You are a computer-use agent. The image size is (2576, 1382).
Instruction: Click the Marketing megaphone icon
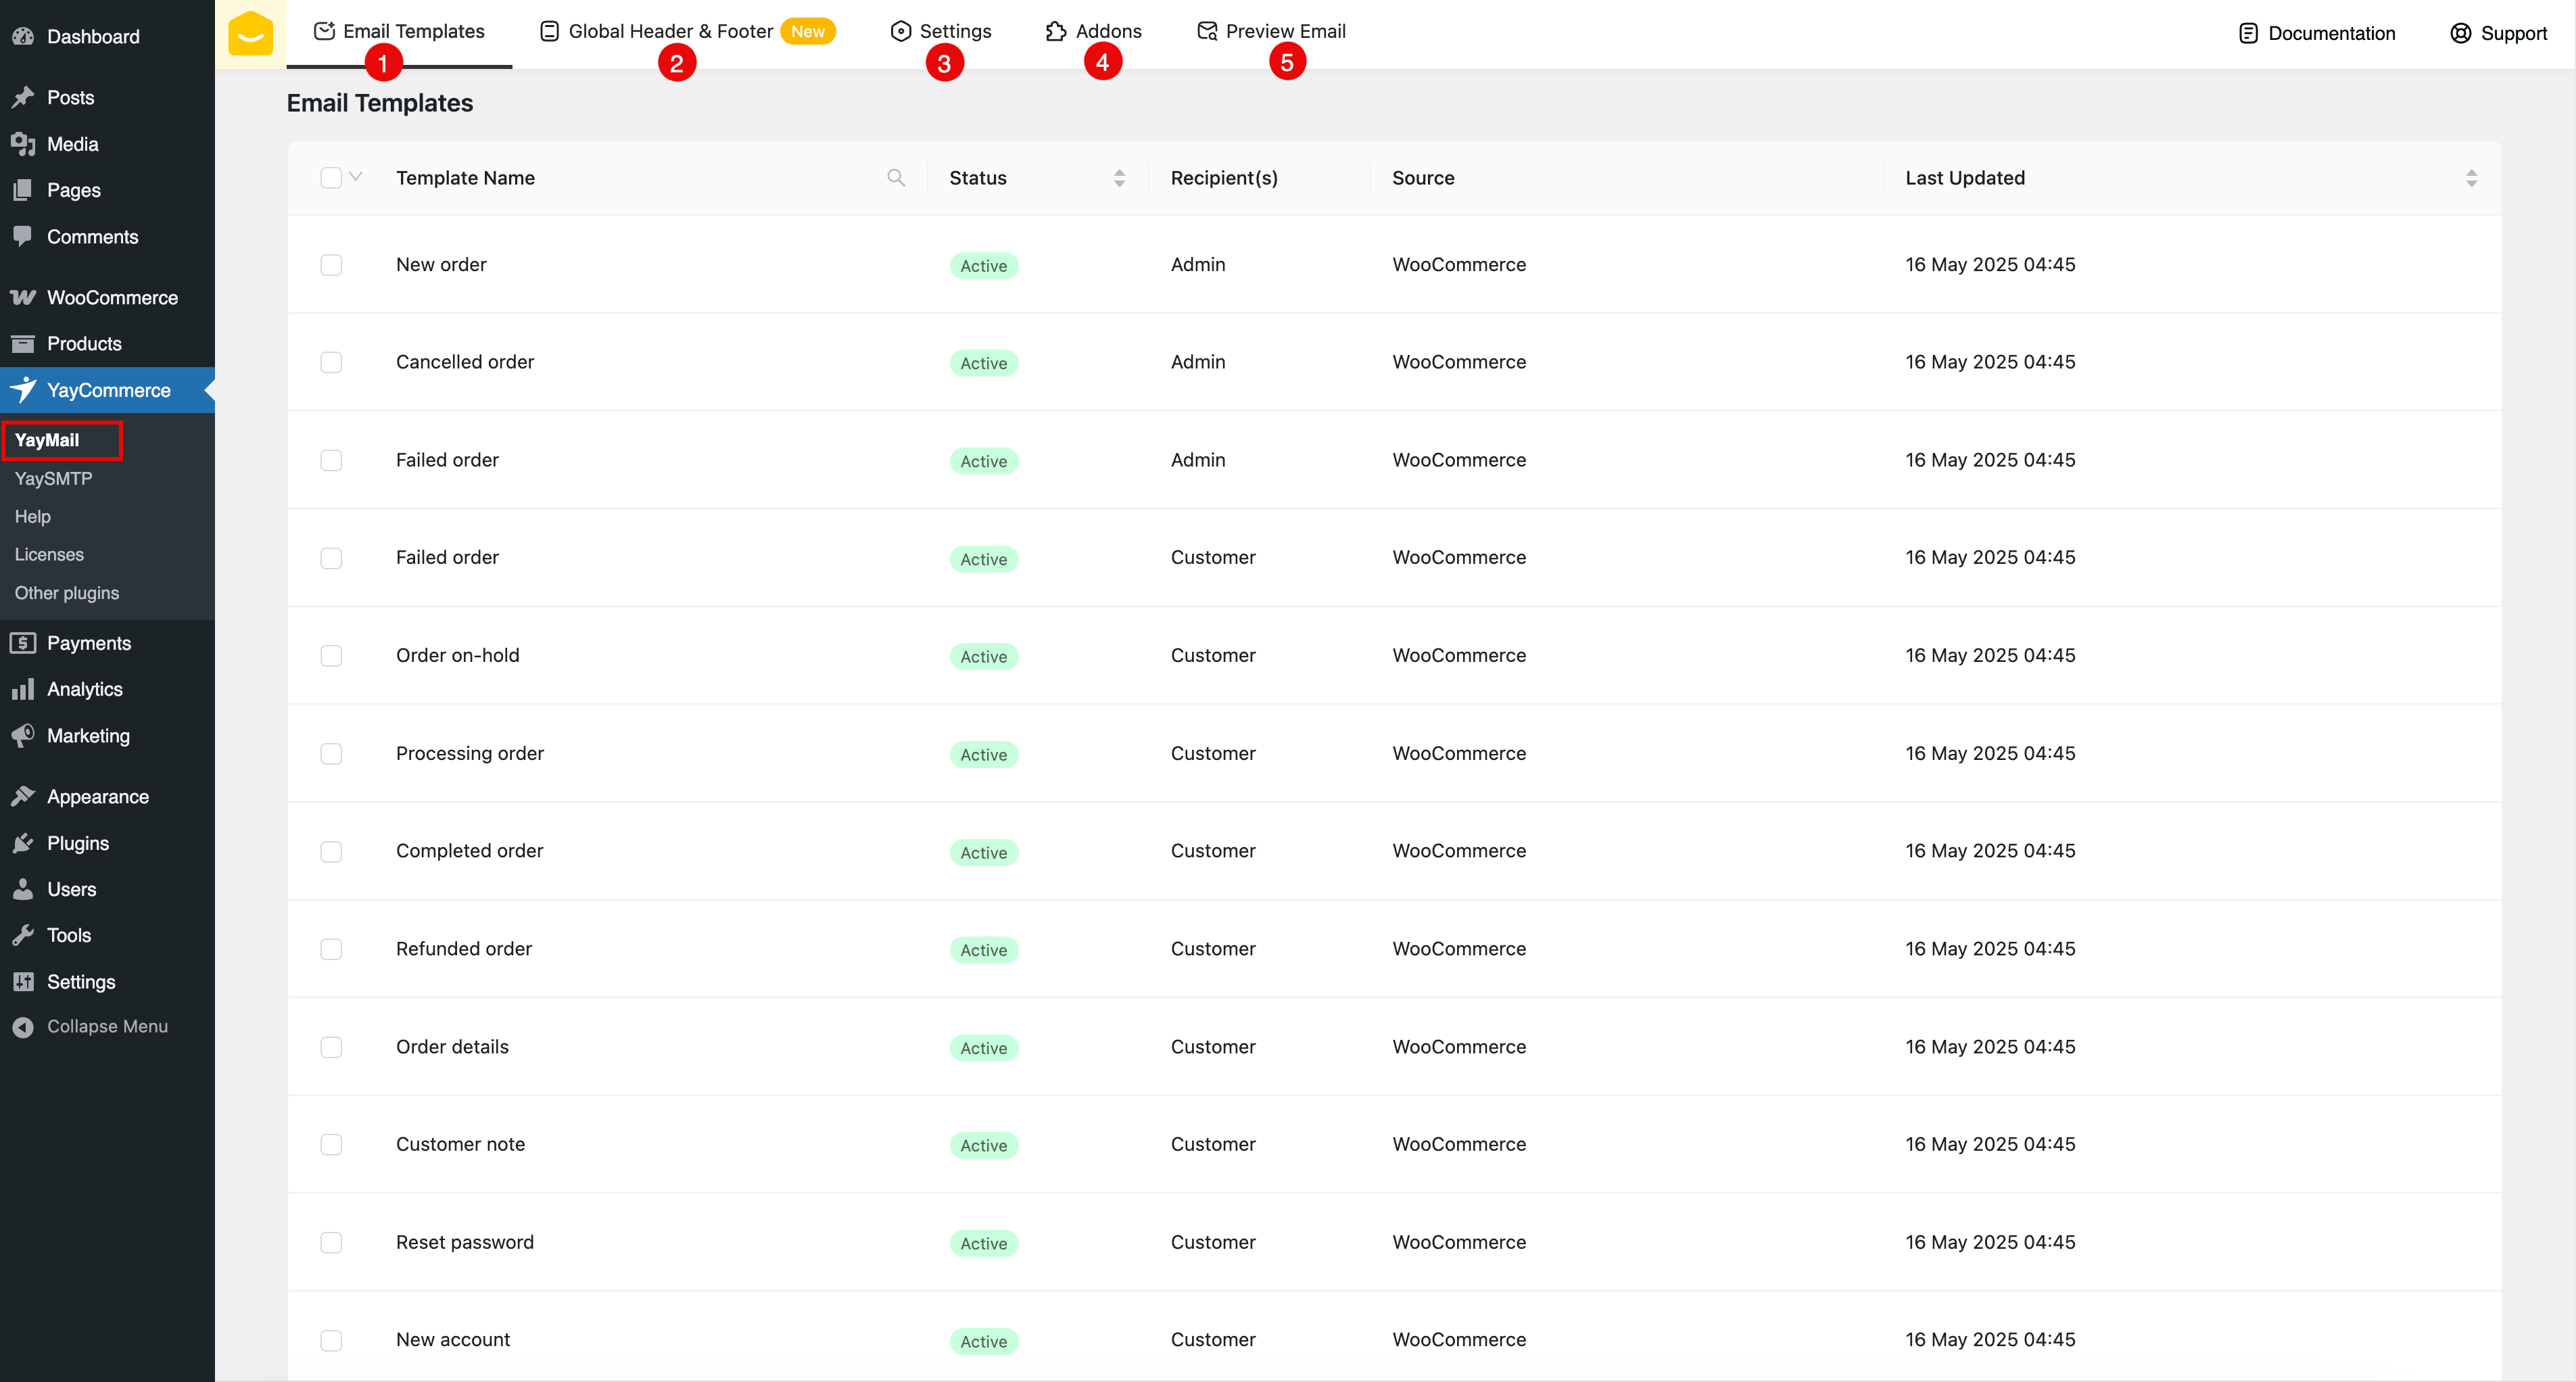(23, 736)
